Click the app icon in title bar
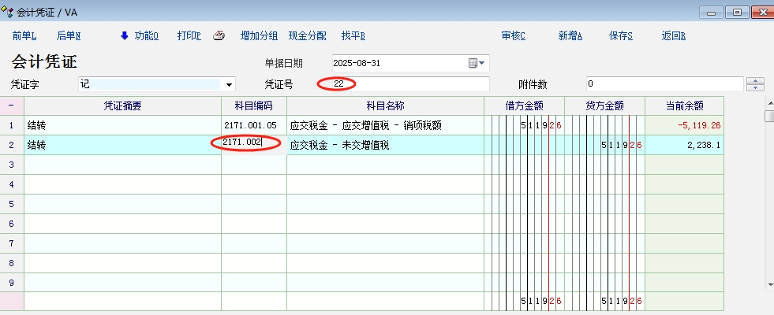This screenshot has width=774, height=315. (x=8, y=12)
